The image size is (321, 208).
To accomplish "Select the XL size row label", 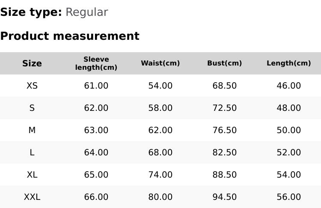I will pos(32,175).
